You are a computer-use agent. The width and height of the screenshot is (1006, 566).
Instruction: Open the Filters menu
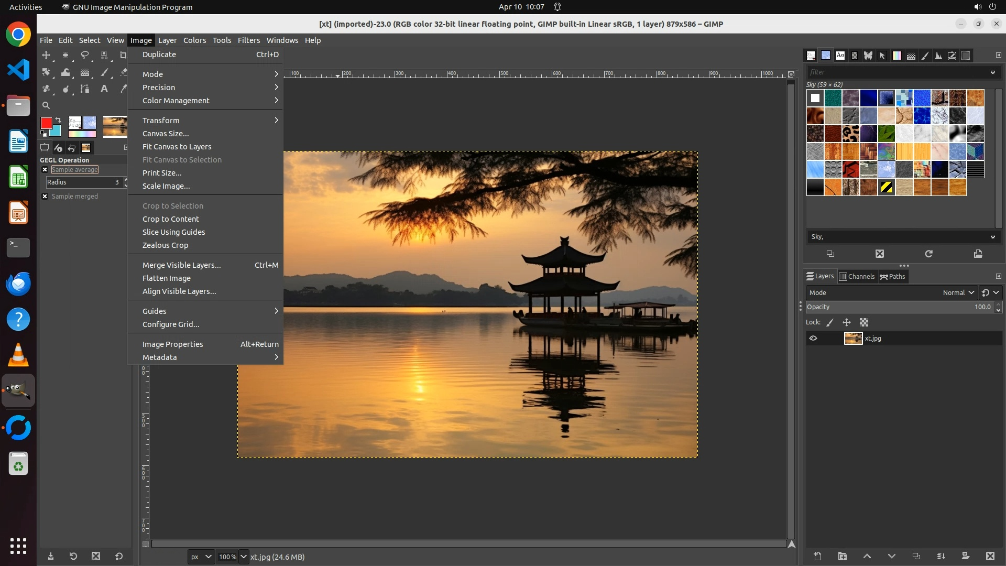[x=248, y=40]
